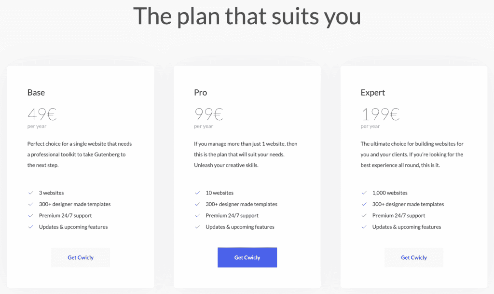
Task: Click Base plan 300+ designer templates checkmark
Action: (x=30, y=204)
